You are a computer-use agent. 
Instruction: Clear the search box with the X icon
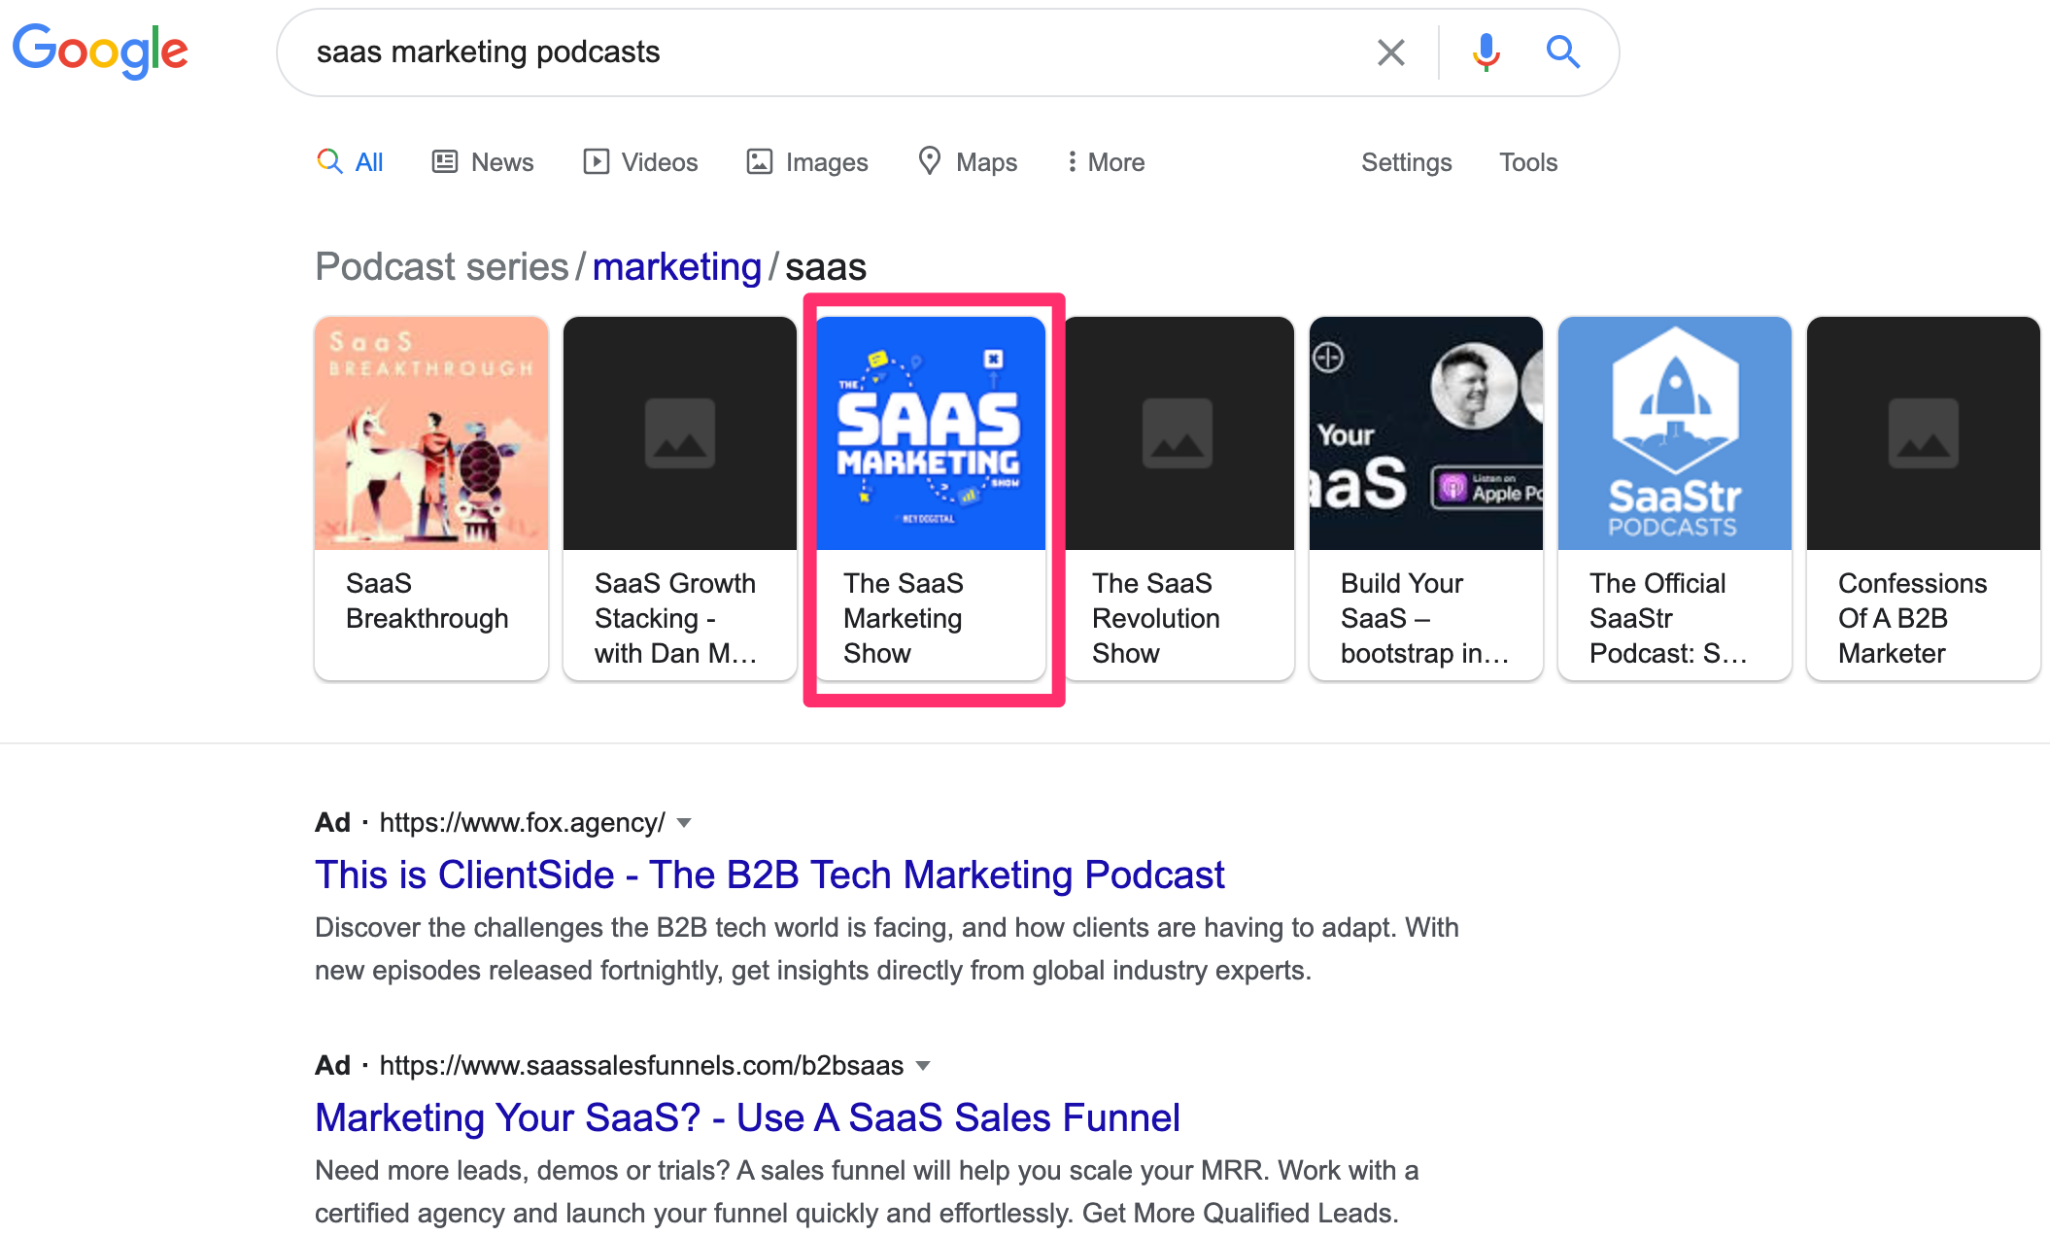[x=1391, y=52]
